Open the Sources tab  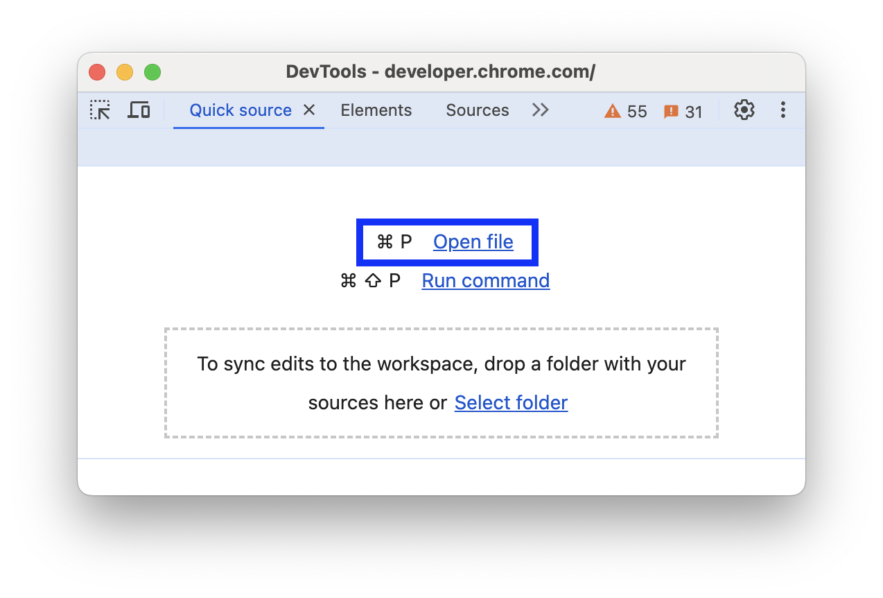[x=477, y=110]
